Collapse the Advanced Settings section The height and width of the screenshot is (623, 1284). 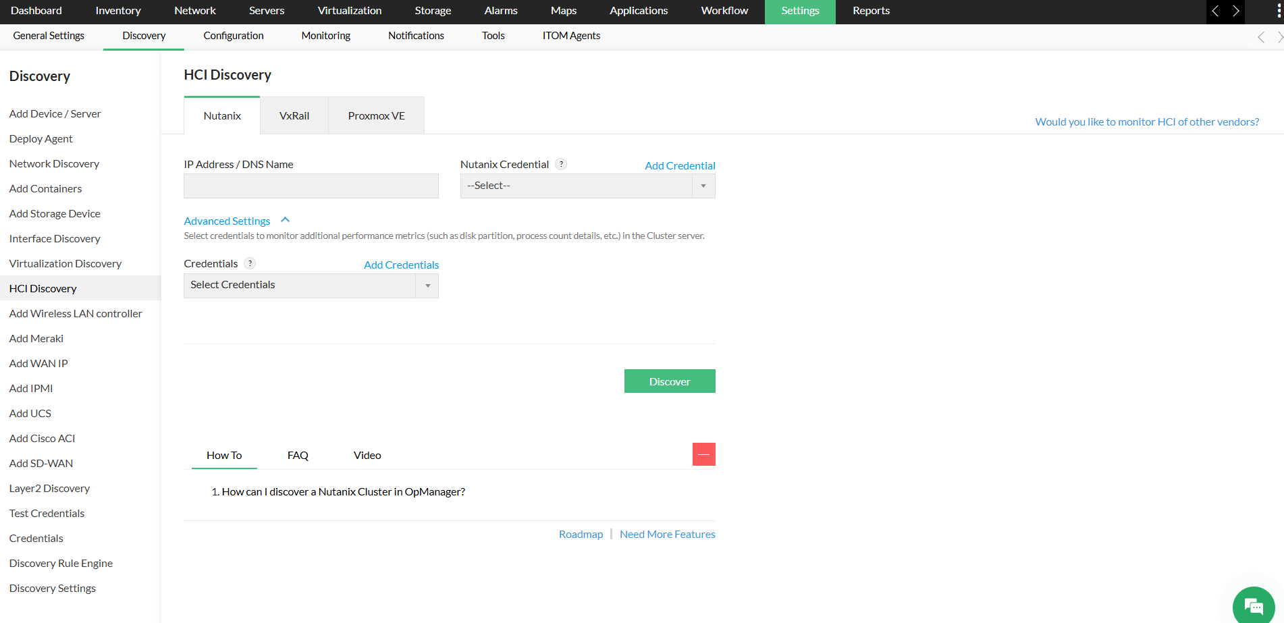(x=284, y=219)
